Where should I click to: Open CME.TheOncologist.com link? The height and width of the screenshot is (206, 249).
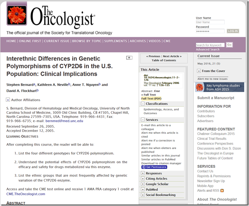point(26,194)
